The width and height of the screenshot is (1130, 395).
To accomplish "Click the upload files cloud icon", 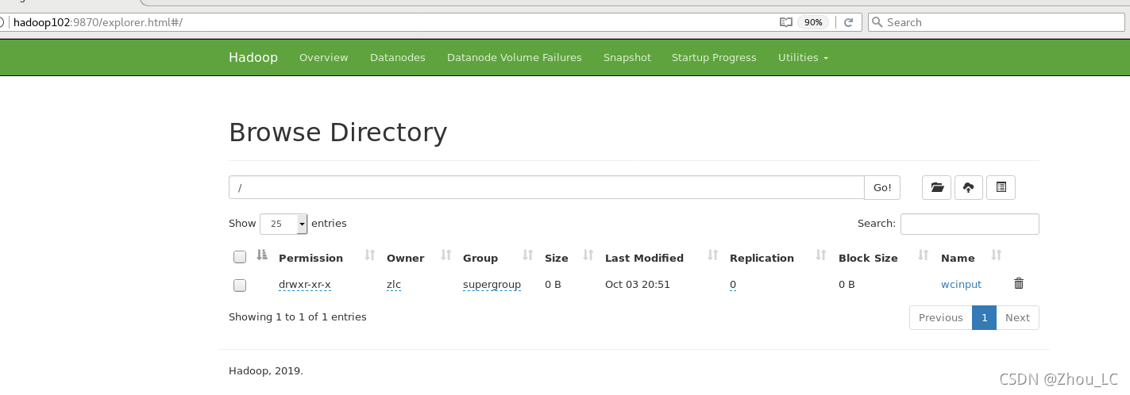I will point(969,188).
